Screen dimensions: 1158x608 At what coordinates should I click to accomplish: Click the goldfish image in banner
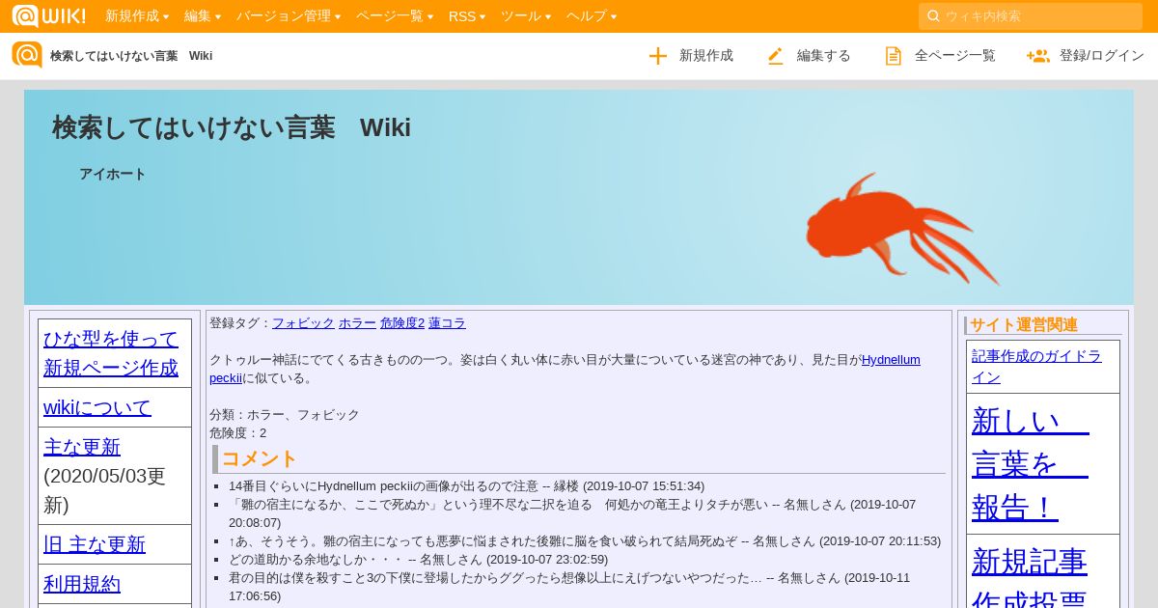(x=902, y=228)
